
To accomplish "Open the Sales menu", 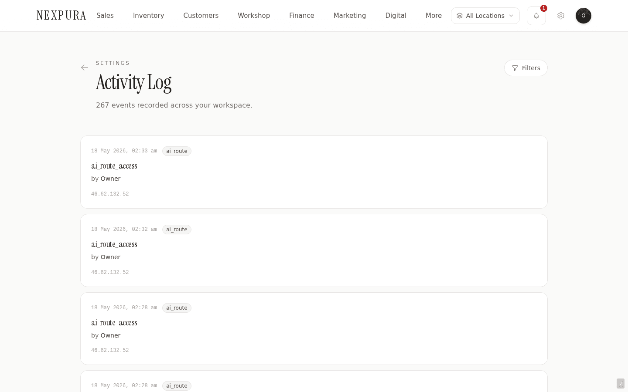I will [x=105, y=16].
